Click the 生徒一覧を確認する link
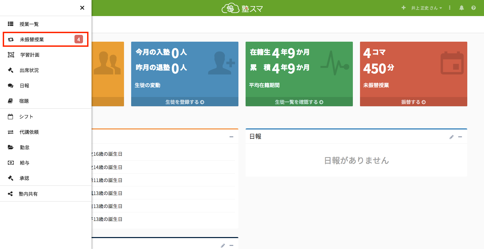This screenshot has height=249, width=484. click(x=299, y=102)
